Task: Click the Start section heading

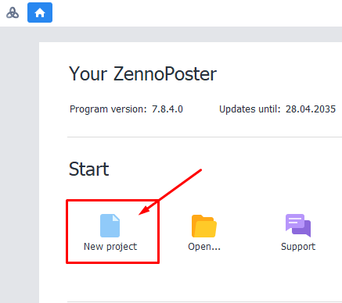Action: coord(88,169)
